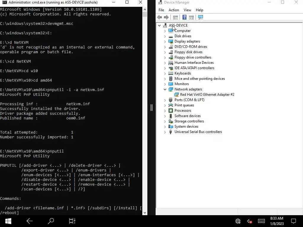Expand the Print queues category
303x227 pixels.
165,106
